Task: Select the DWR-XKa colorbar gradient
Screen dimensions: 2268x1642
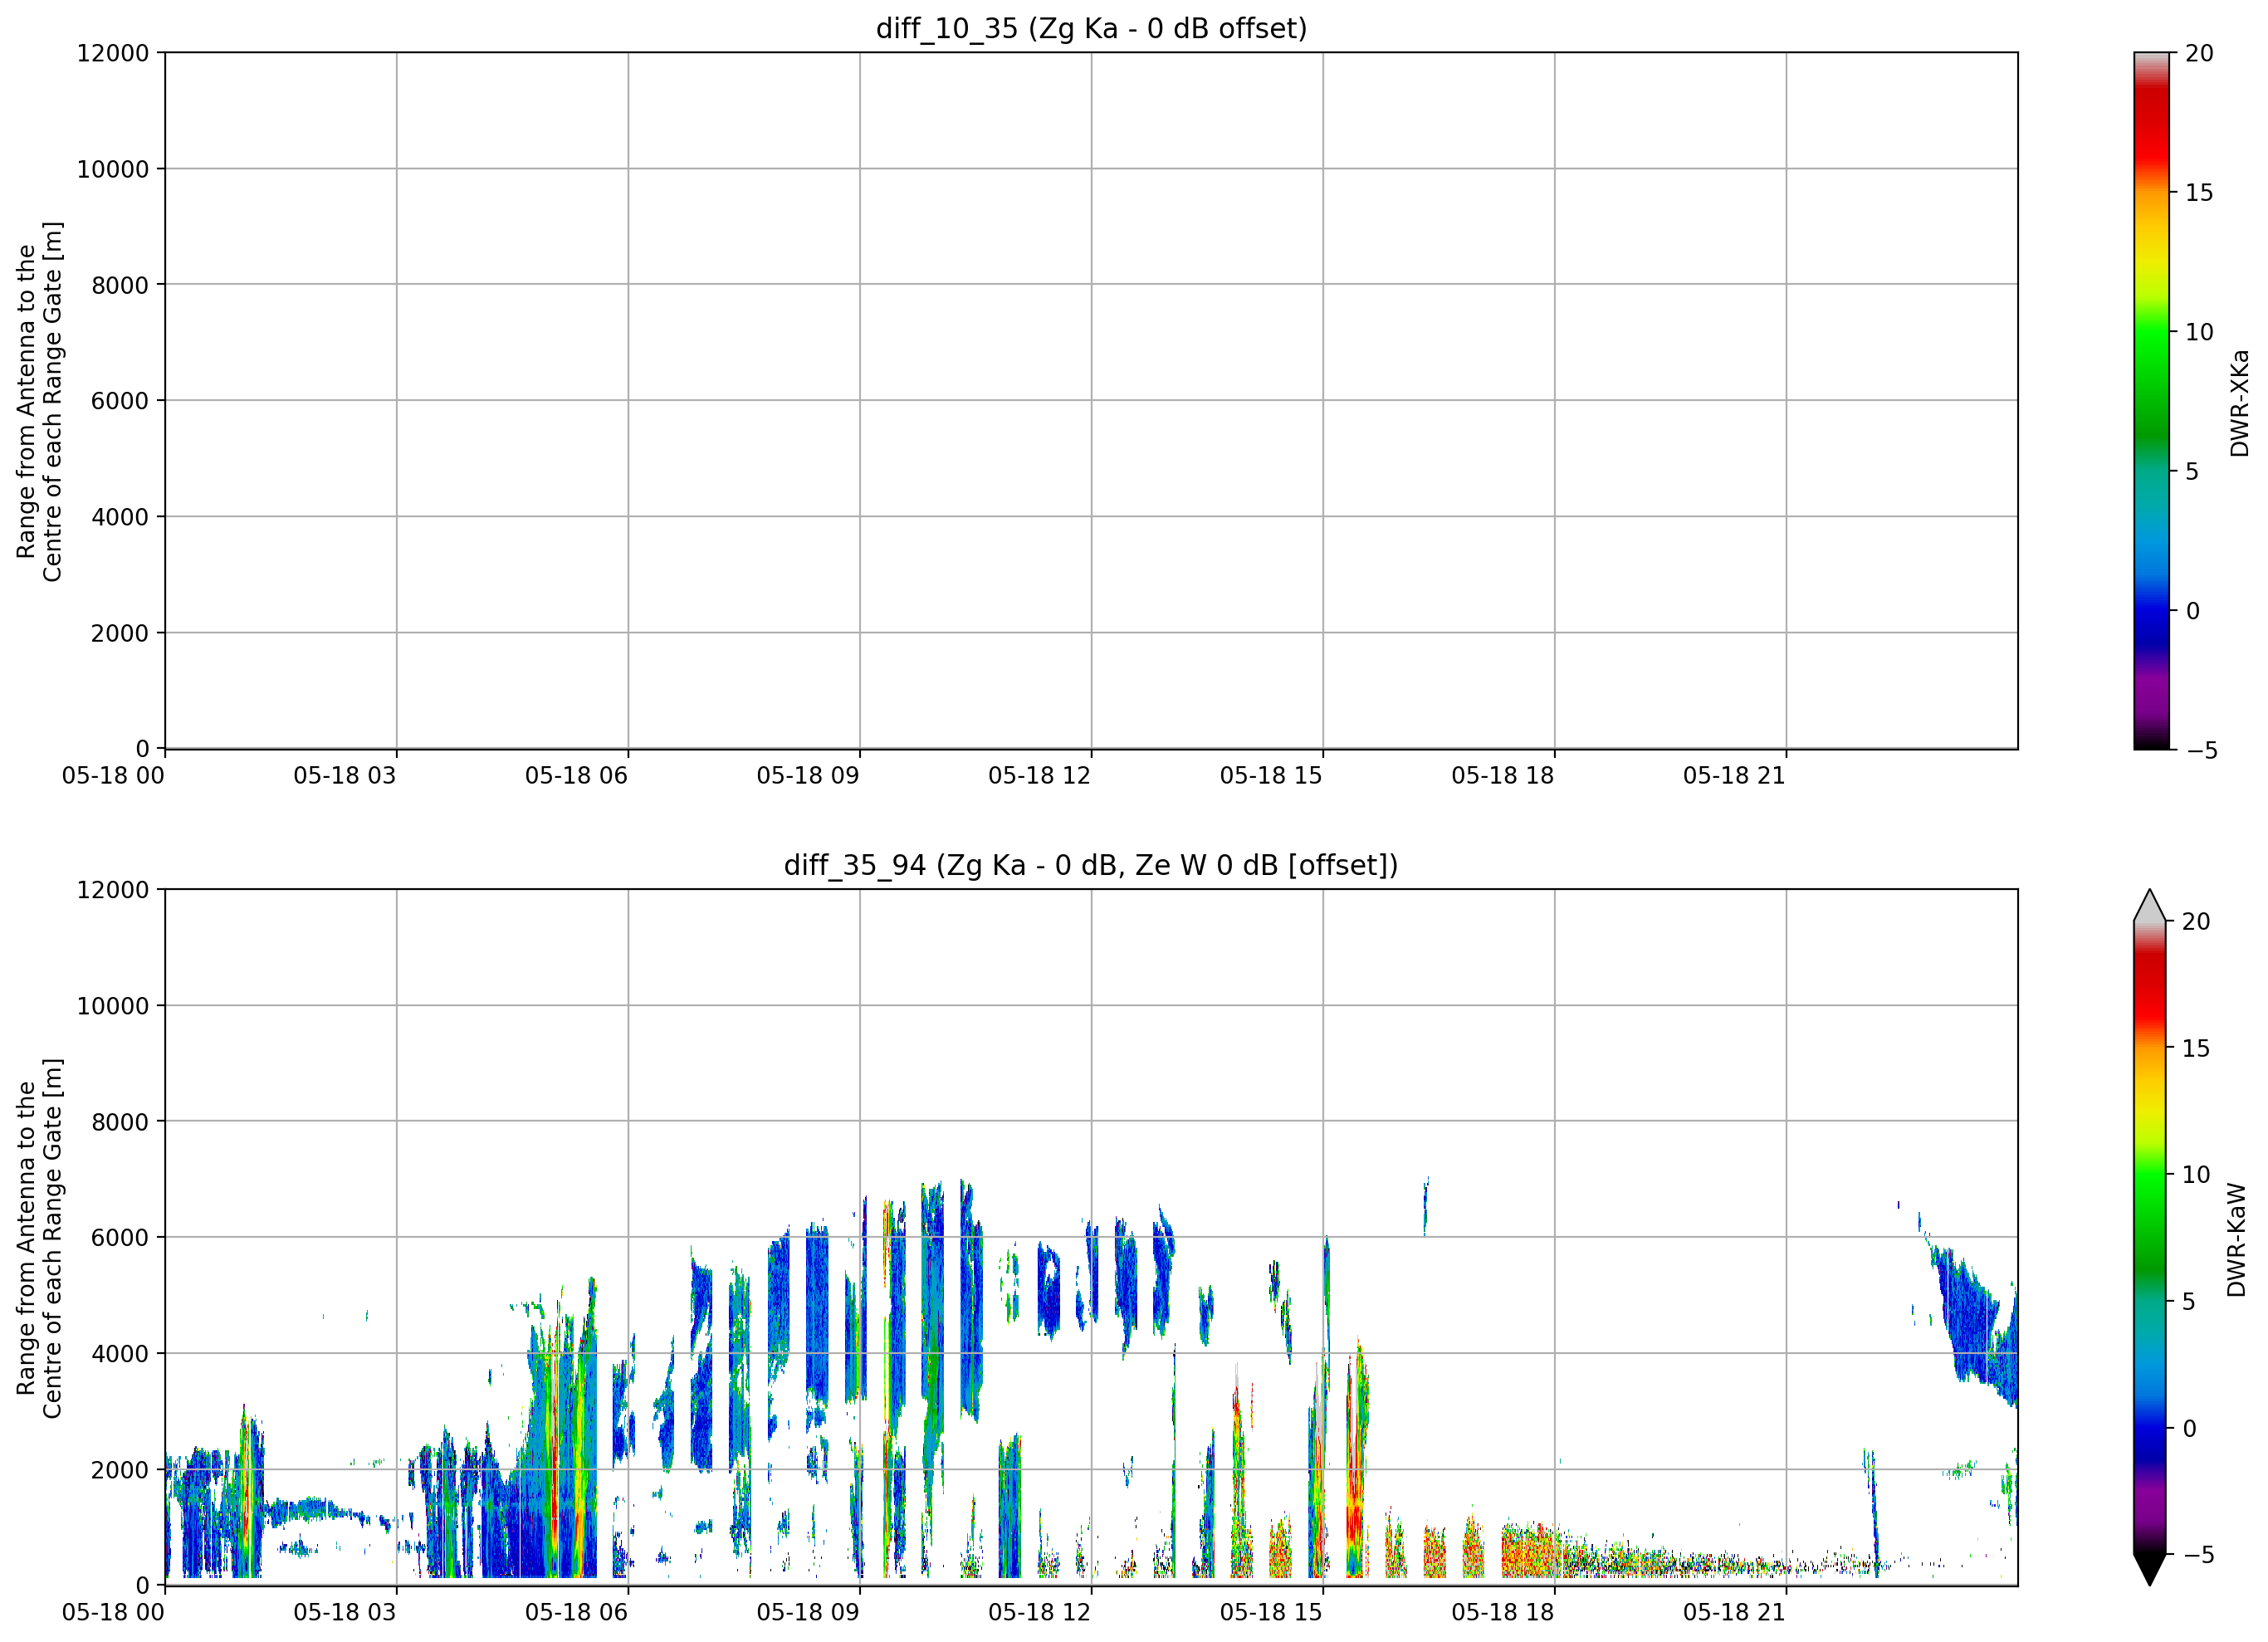Action: 2151,400
